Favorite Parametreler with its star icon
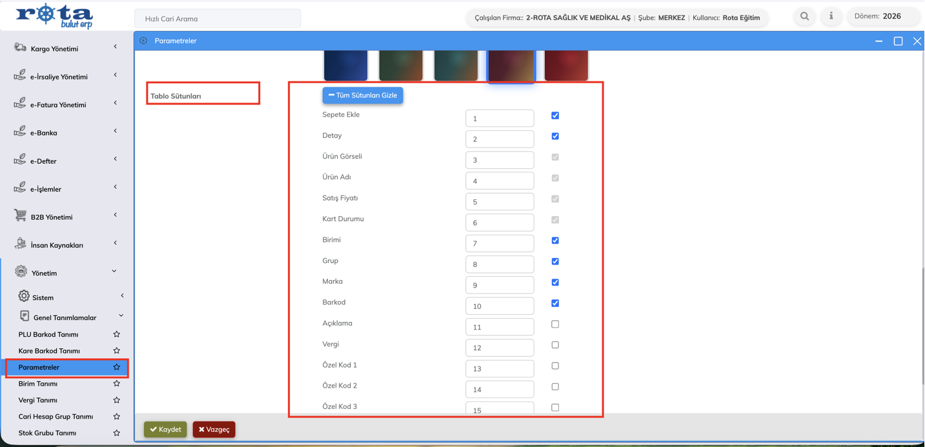This screenshot has width=925, height=447. click(117, 367)
